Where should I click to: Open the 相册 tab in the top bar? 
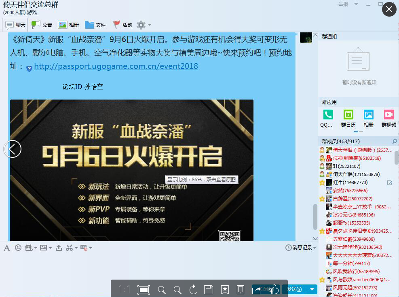tap(68, 25)
